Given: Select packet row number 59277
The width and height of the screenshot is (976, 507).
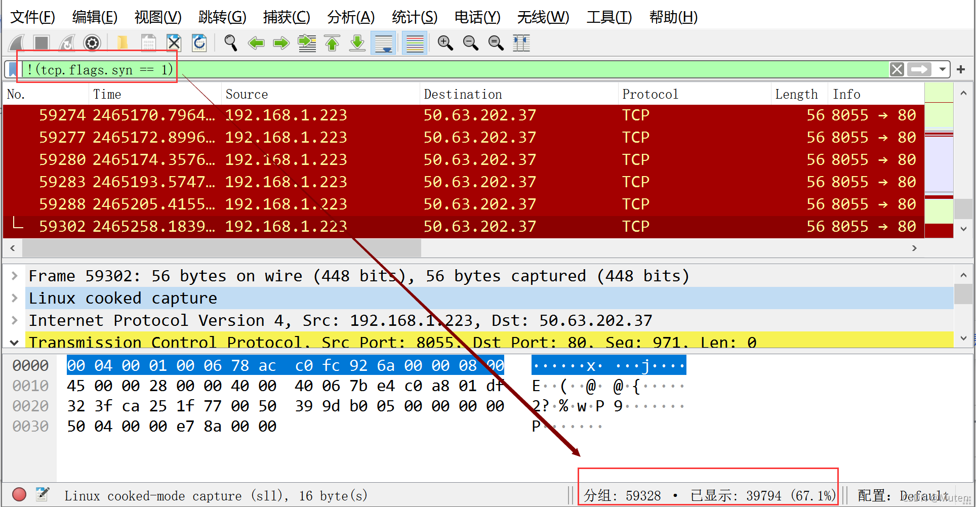Looking at the screenshot, I should click(464, 138).
